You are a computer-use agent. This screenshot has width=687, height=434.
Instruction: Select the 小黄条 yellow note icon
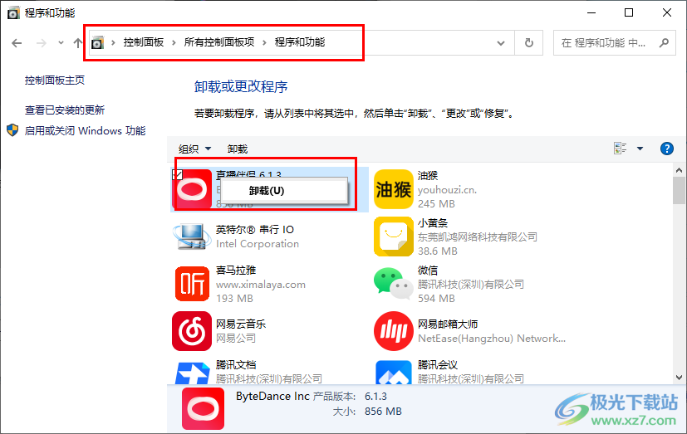click(x=394, y=237)
